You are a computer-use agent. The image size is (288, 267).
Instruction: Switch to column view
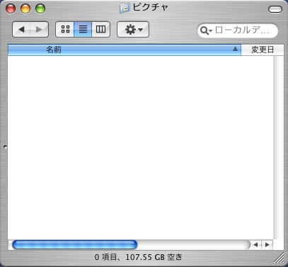[100, 29]
